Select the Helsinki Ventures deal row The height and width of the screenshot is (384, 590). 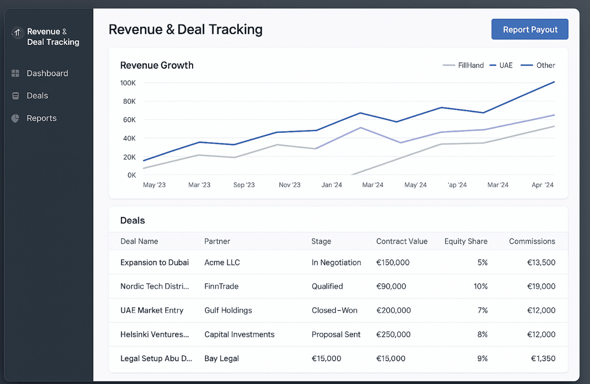click(x=154, y=334)
